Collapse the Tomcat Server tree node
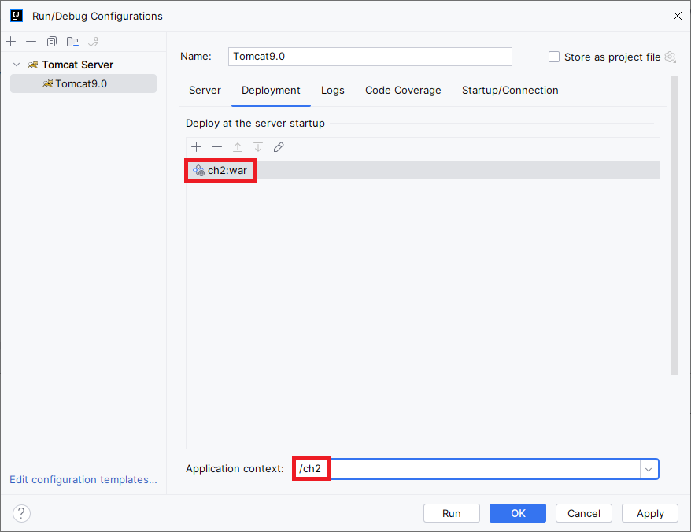 coord(17,65)
